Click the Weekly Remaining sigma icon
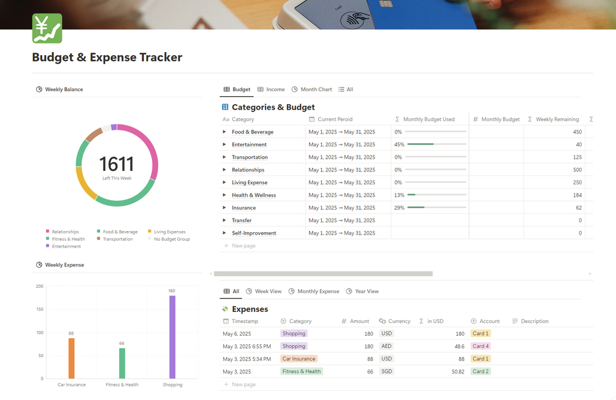The height and width of the screenshot is (400, 616). [530, 119]
